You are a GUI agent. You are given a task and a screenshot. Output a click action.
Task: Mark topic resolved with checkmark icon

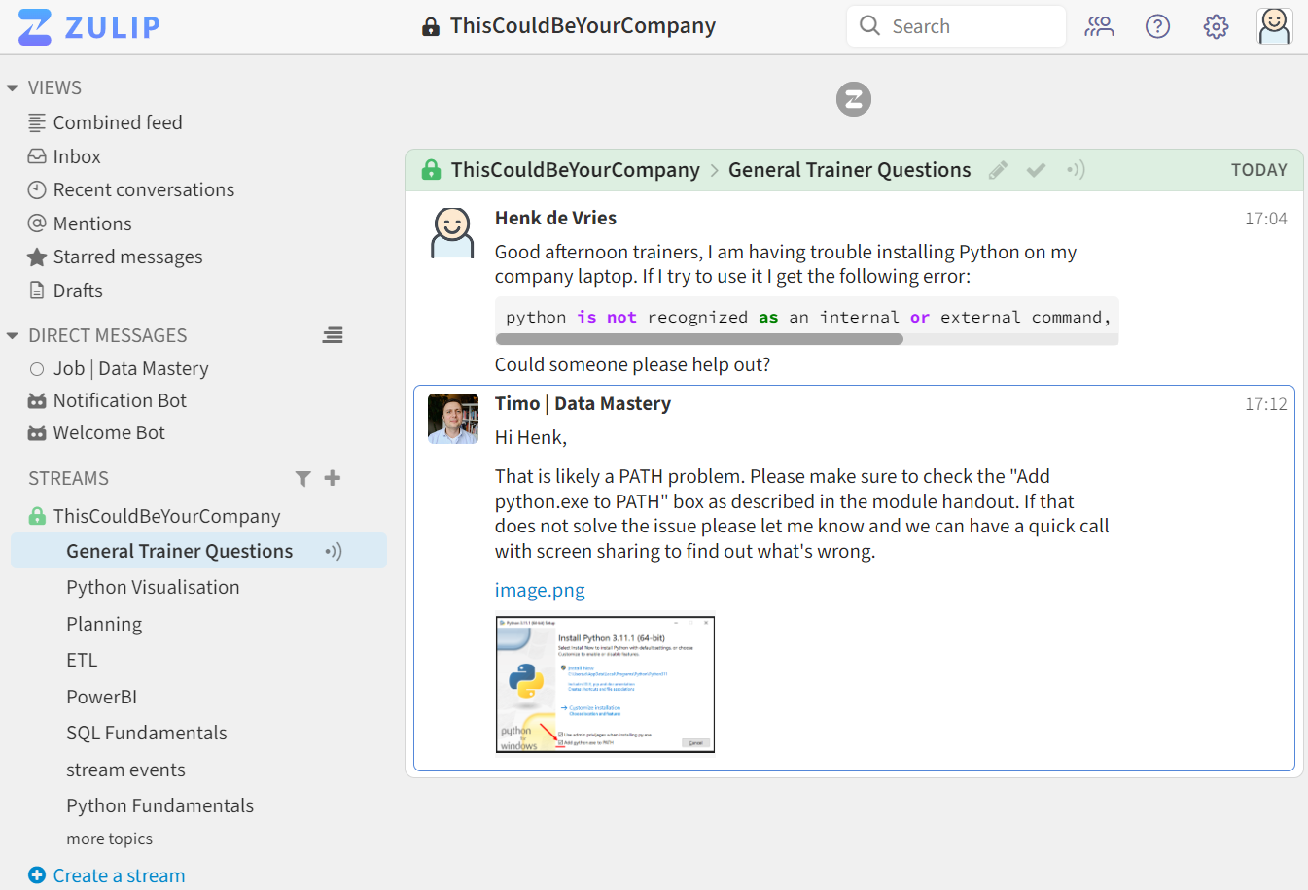pos(1037,171)
